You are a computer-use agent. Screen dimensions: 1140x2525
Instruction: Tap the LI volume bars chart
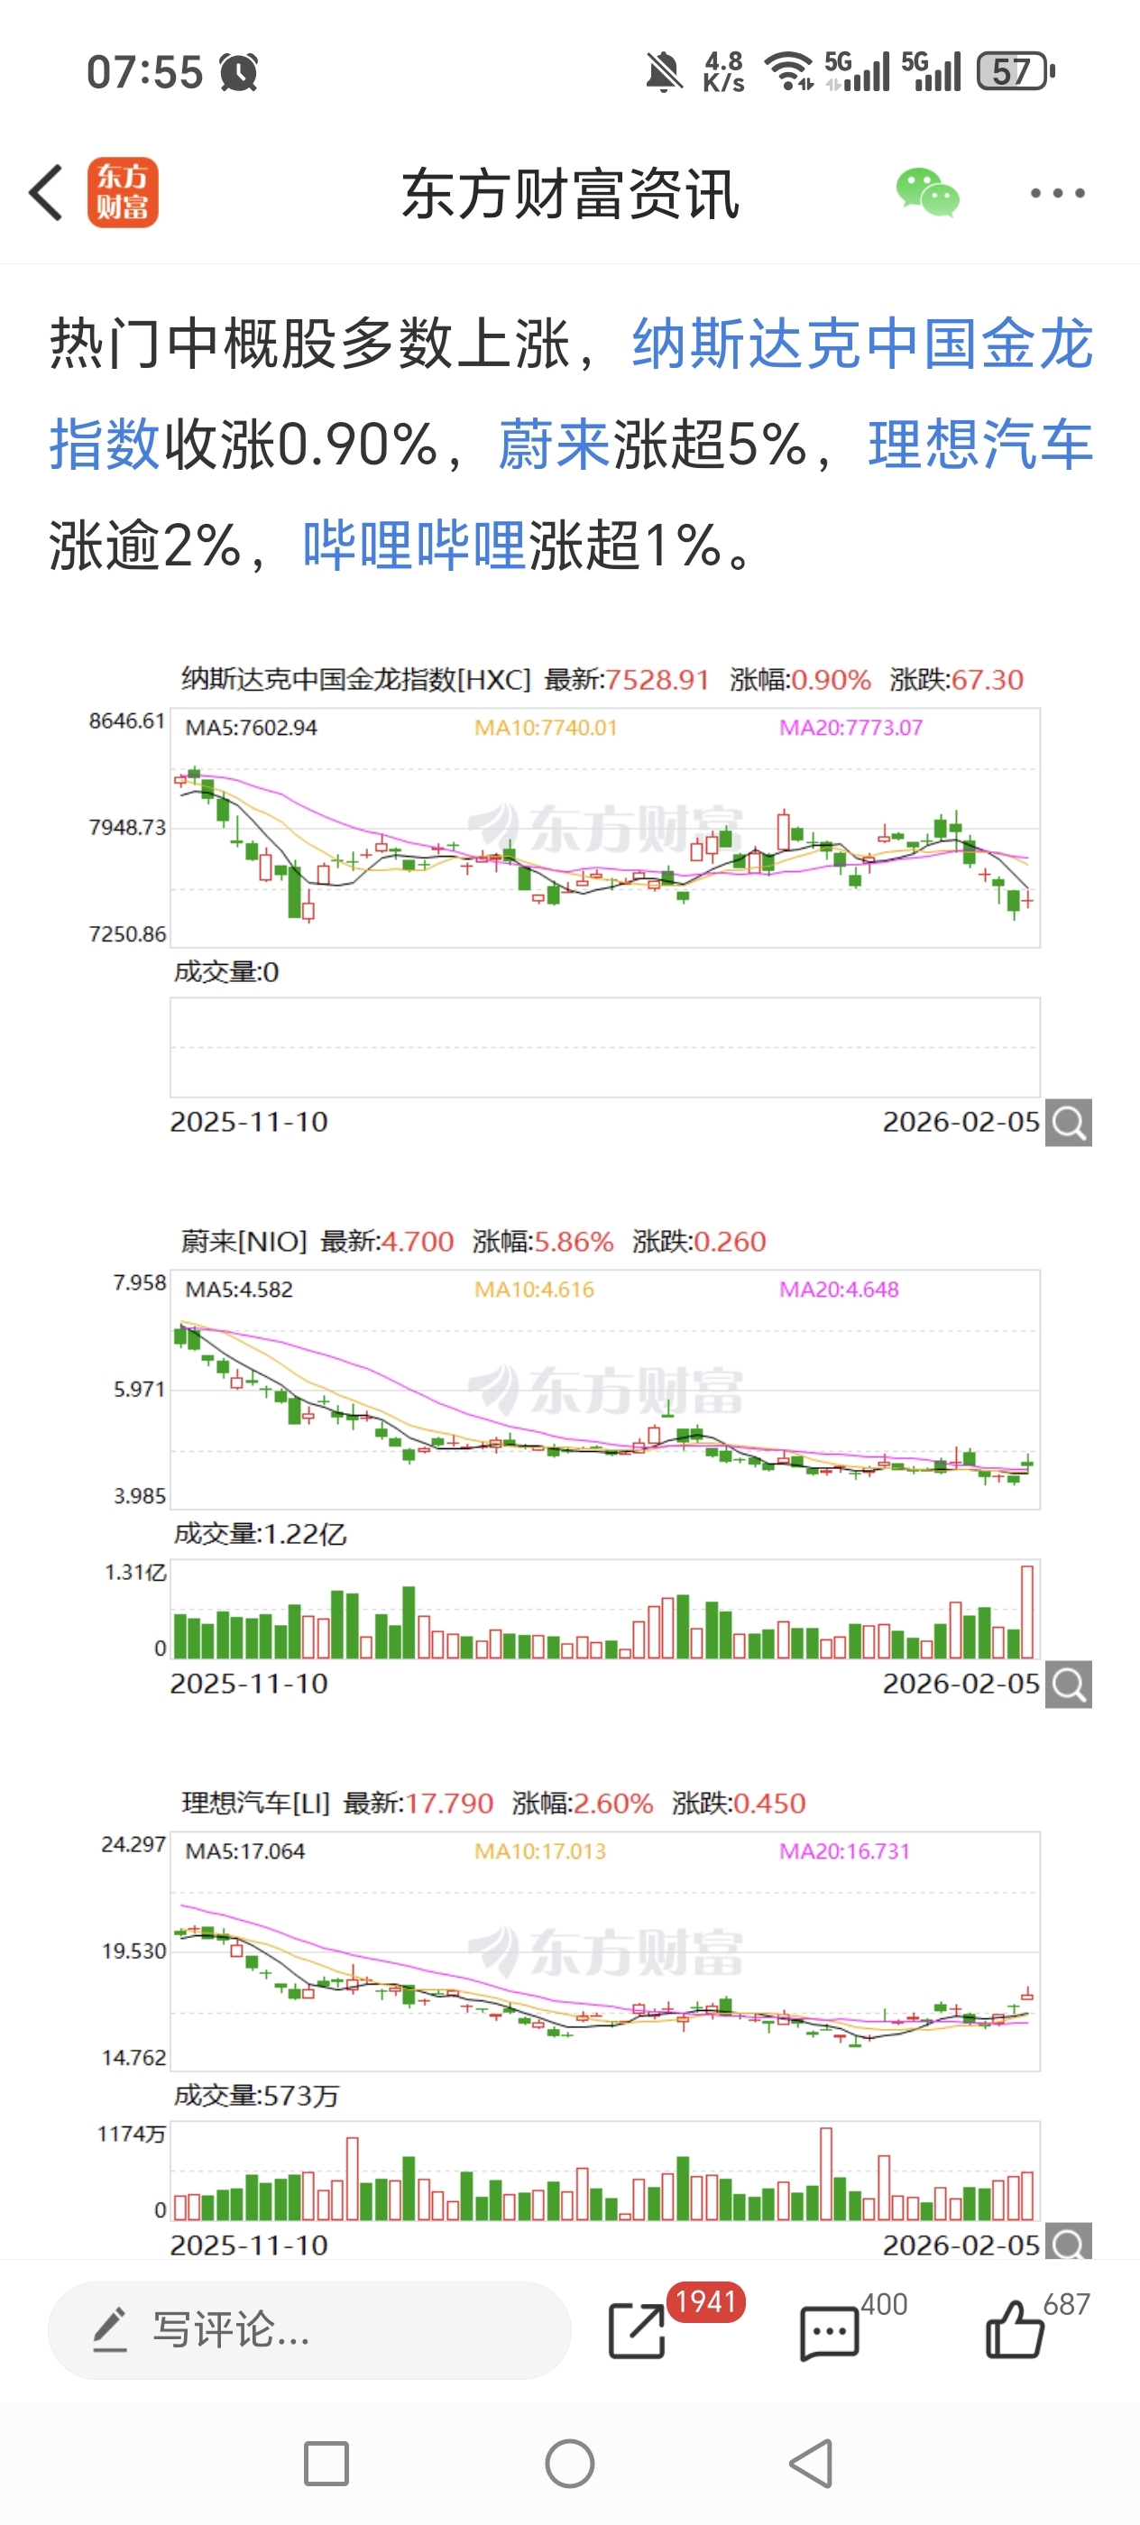(x=605, y=2171)
